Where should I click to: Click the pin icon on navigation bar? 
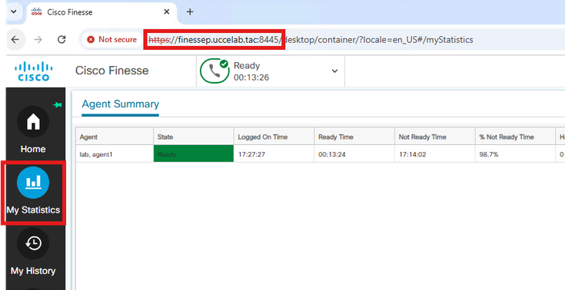[x=58, y=104]
